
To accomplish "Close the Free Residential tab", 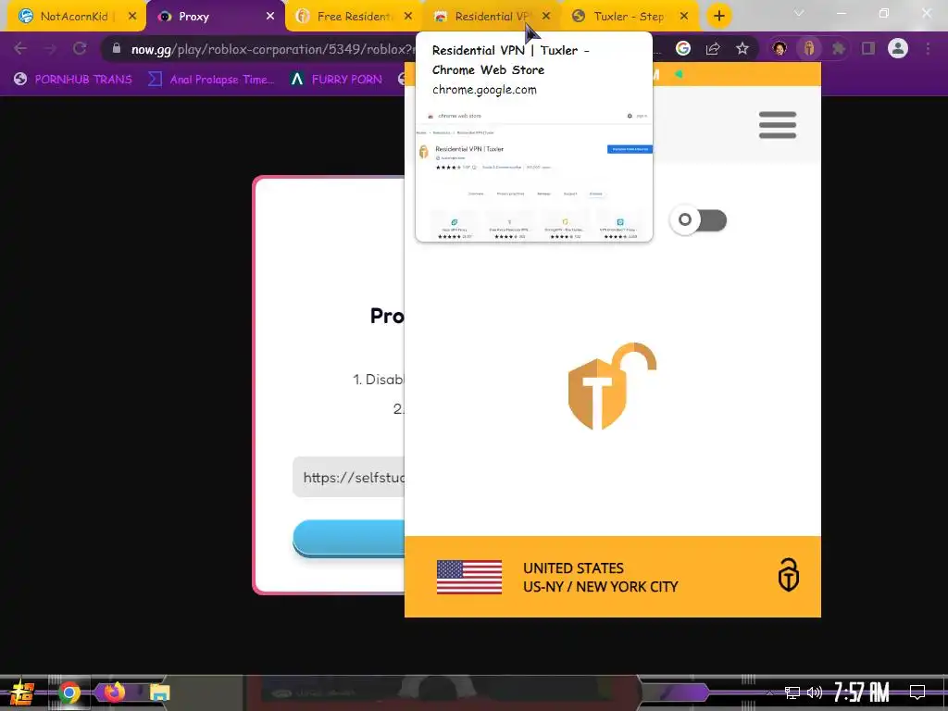I will tap(408, 17).
